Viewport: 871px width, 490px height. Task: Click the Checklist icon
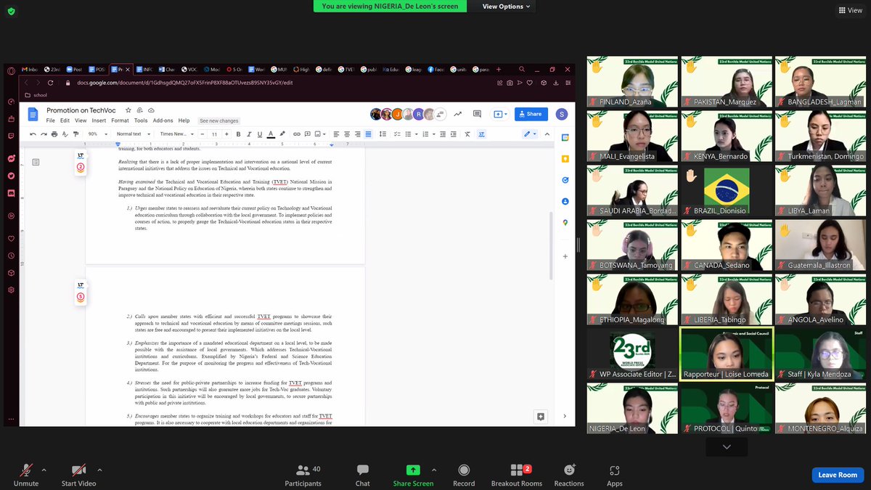(x=397, y=134)
